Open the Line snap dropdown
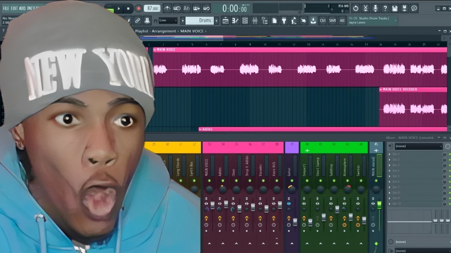The image size is (451, 253). [168, 20]
